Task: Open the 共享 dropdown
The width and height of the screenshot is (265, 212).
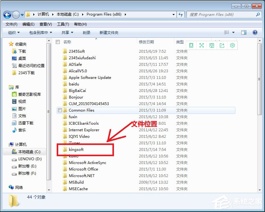Action: [66, 32]
